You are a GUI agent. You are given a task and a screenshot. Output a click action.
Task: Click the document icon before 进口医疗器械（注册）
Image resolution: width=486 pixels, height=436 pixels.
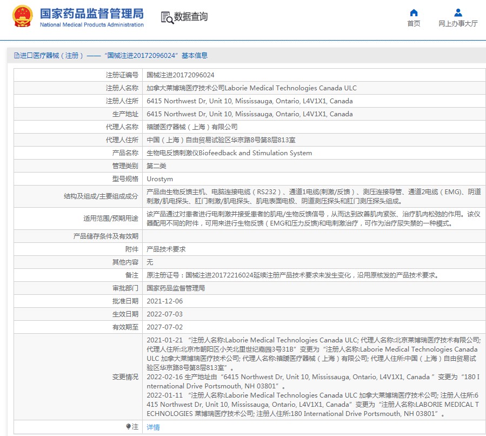[16, 56]
